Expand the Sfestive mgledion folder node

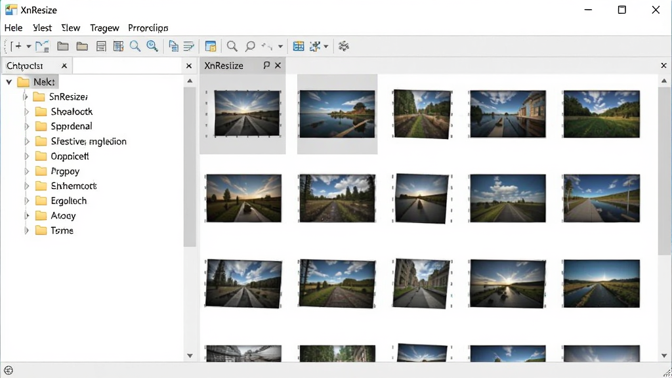click(x=26, y=142)
